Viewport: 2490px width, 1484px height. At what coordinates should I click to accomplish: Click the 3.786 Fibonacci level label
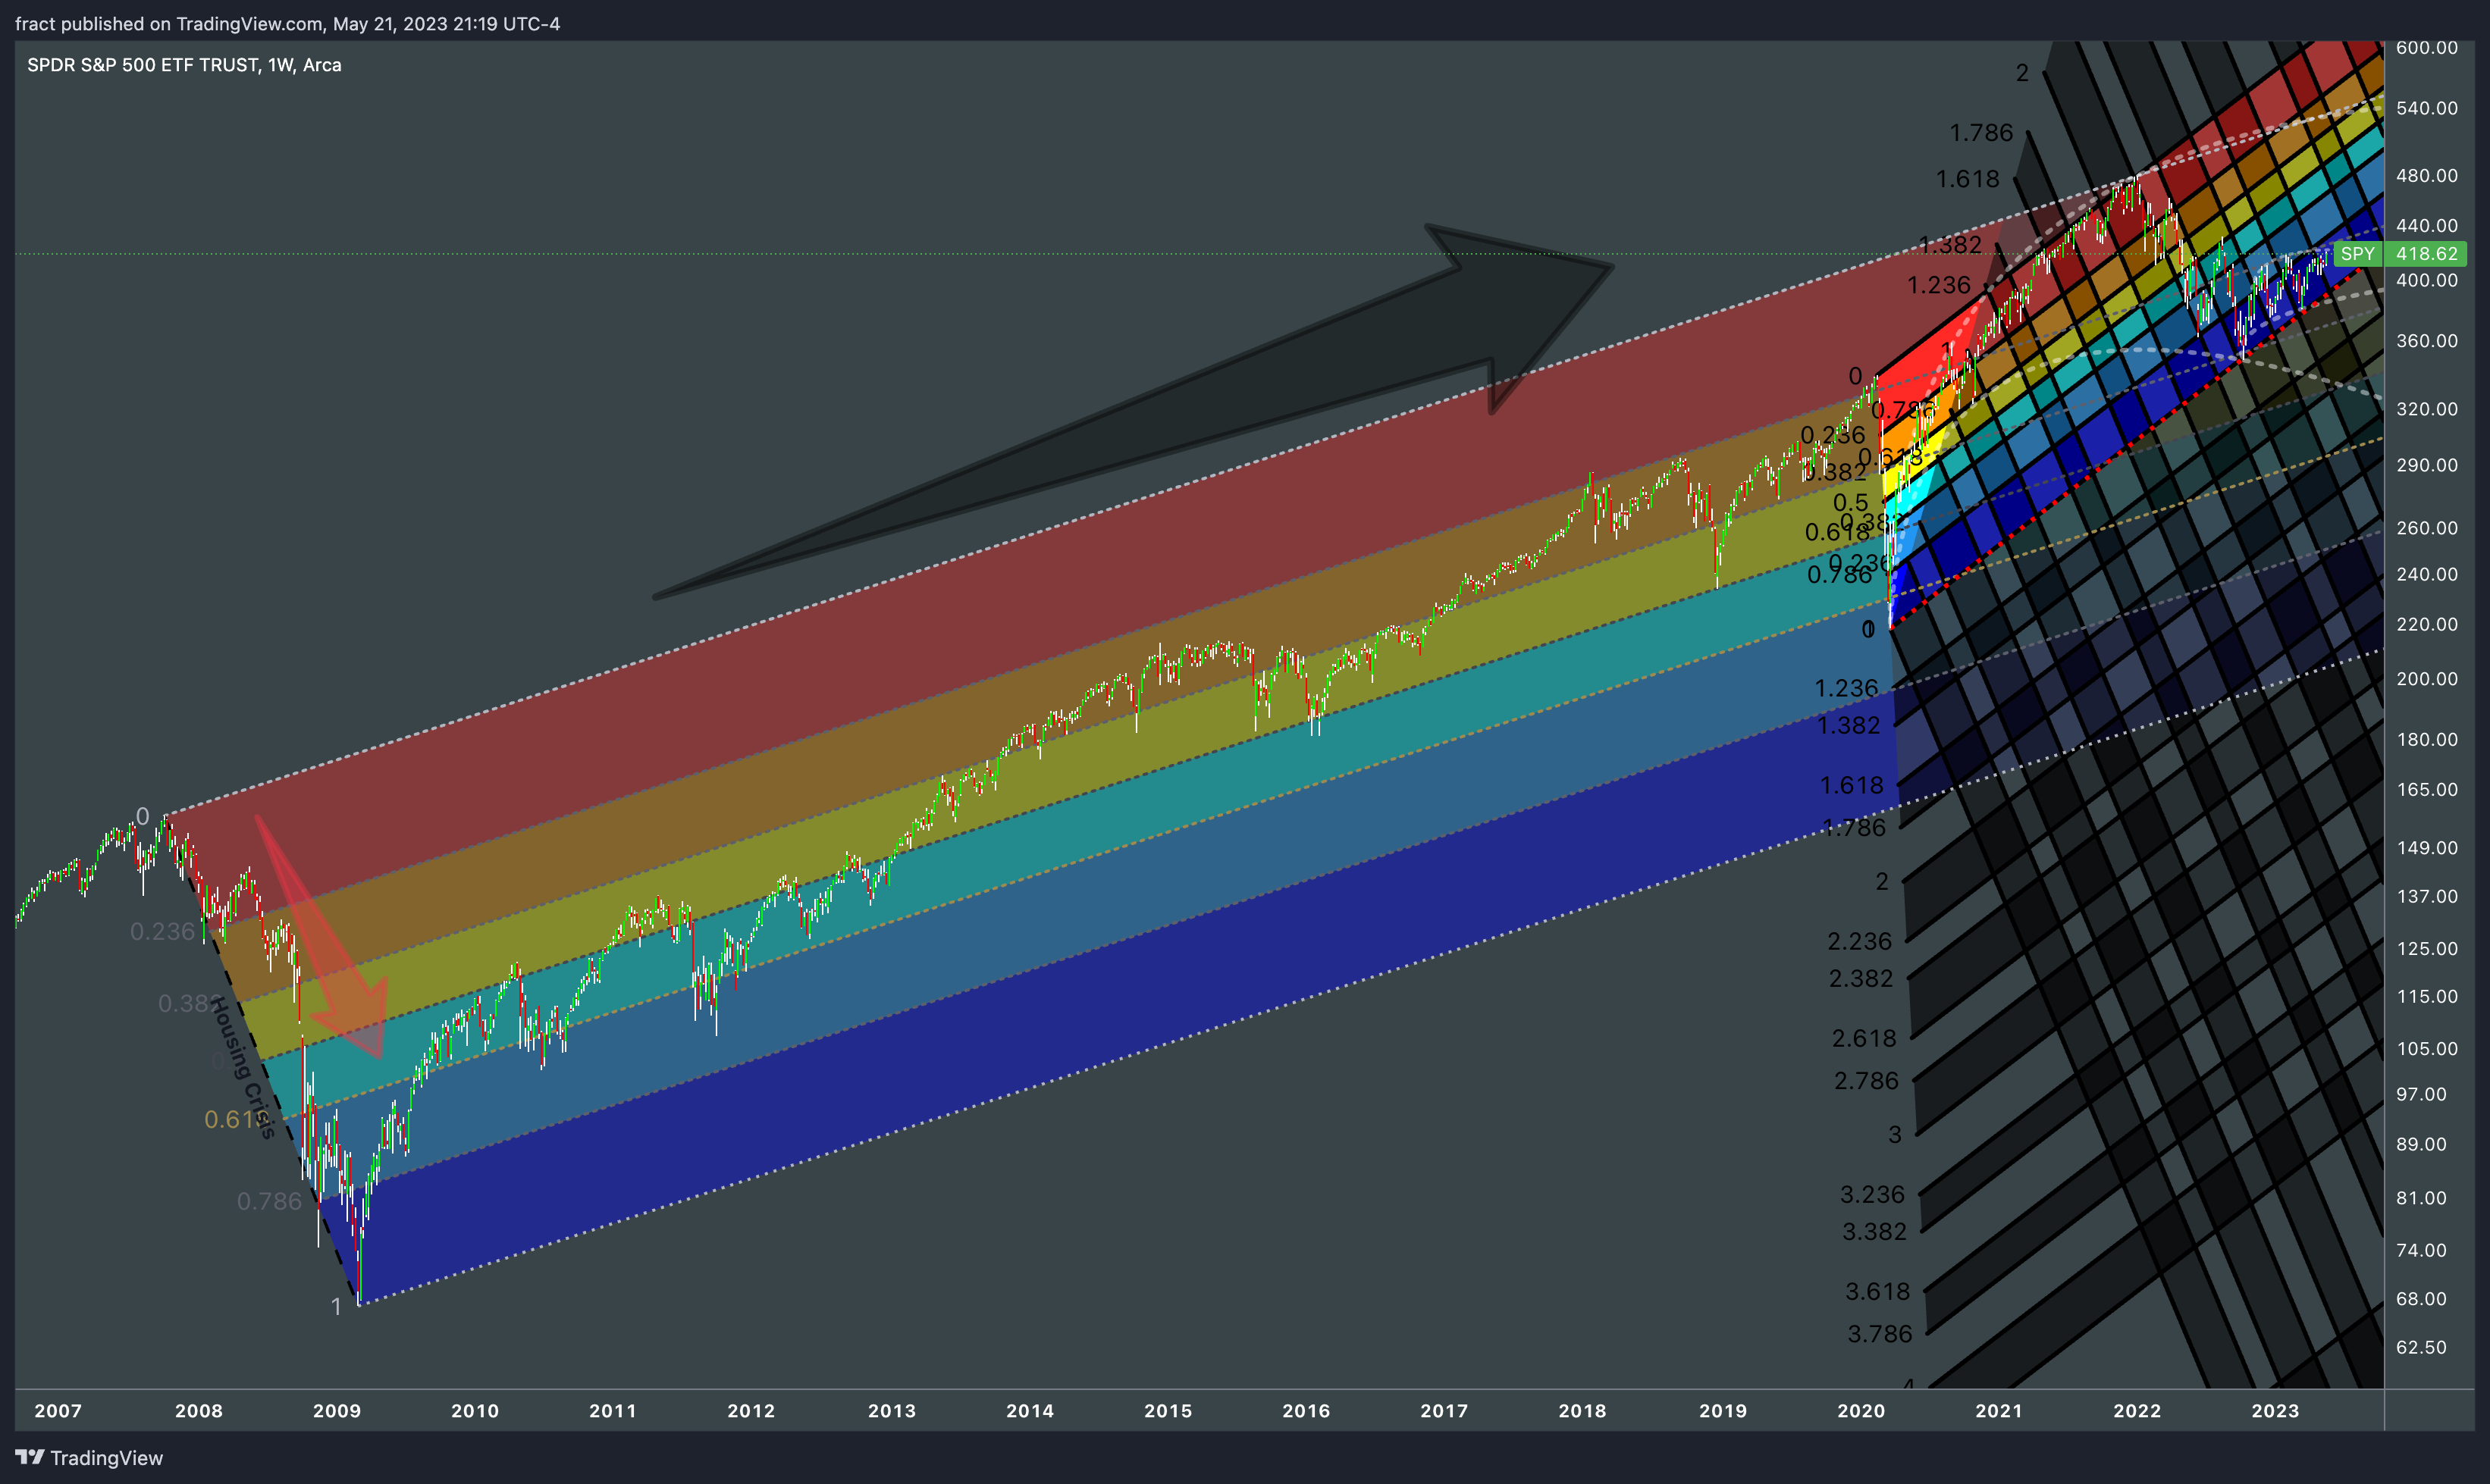pos(1880,1334)
